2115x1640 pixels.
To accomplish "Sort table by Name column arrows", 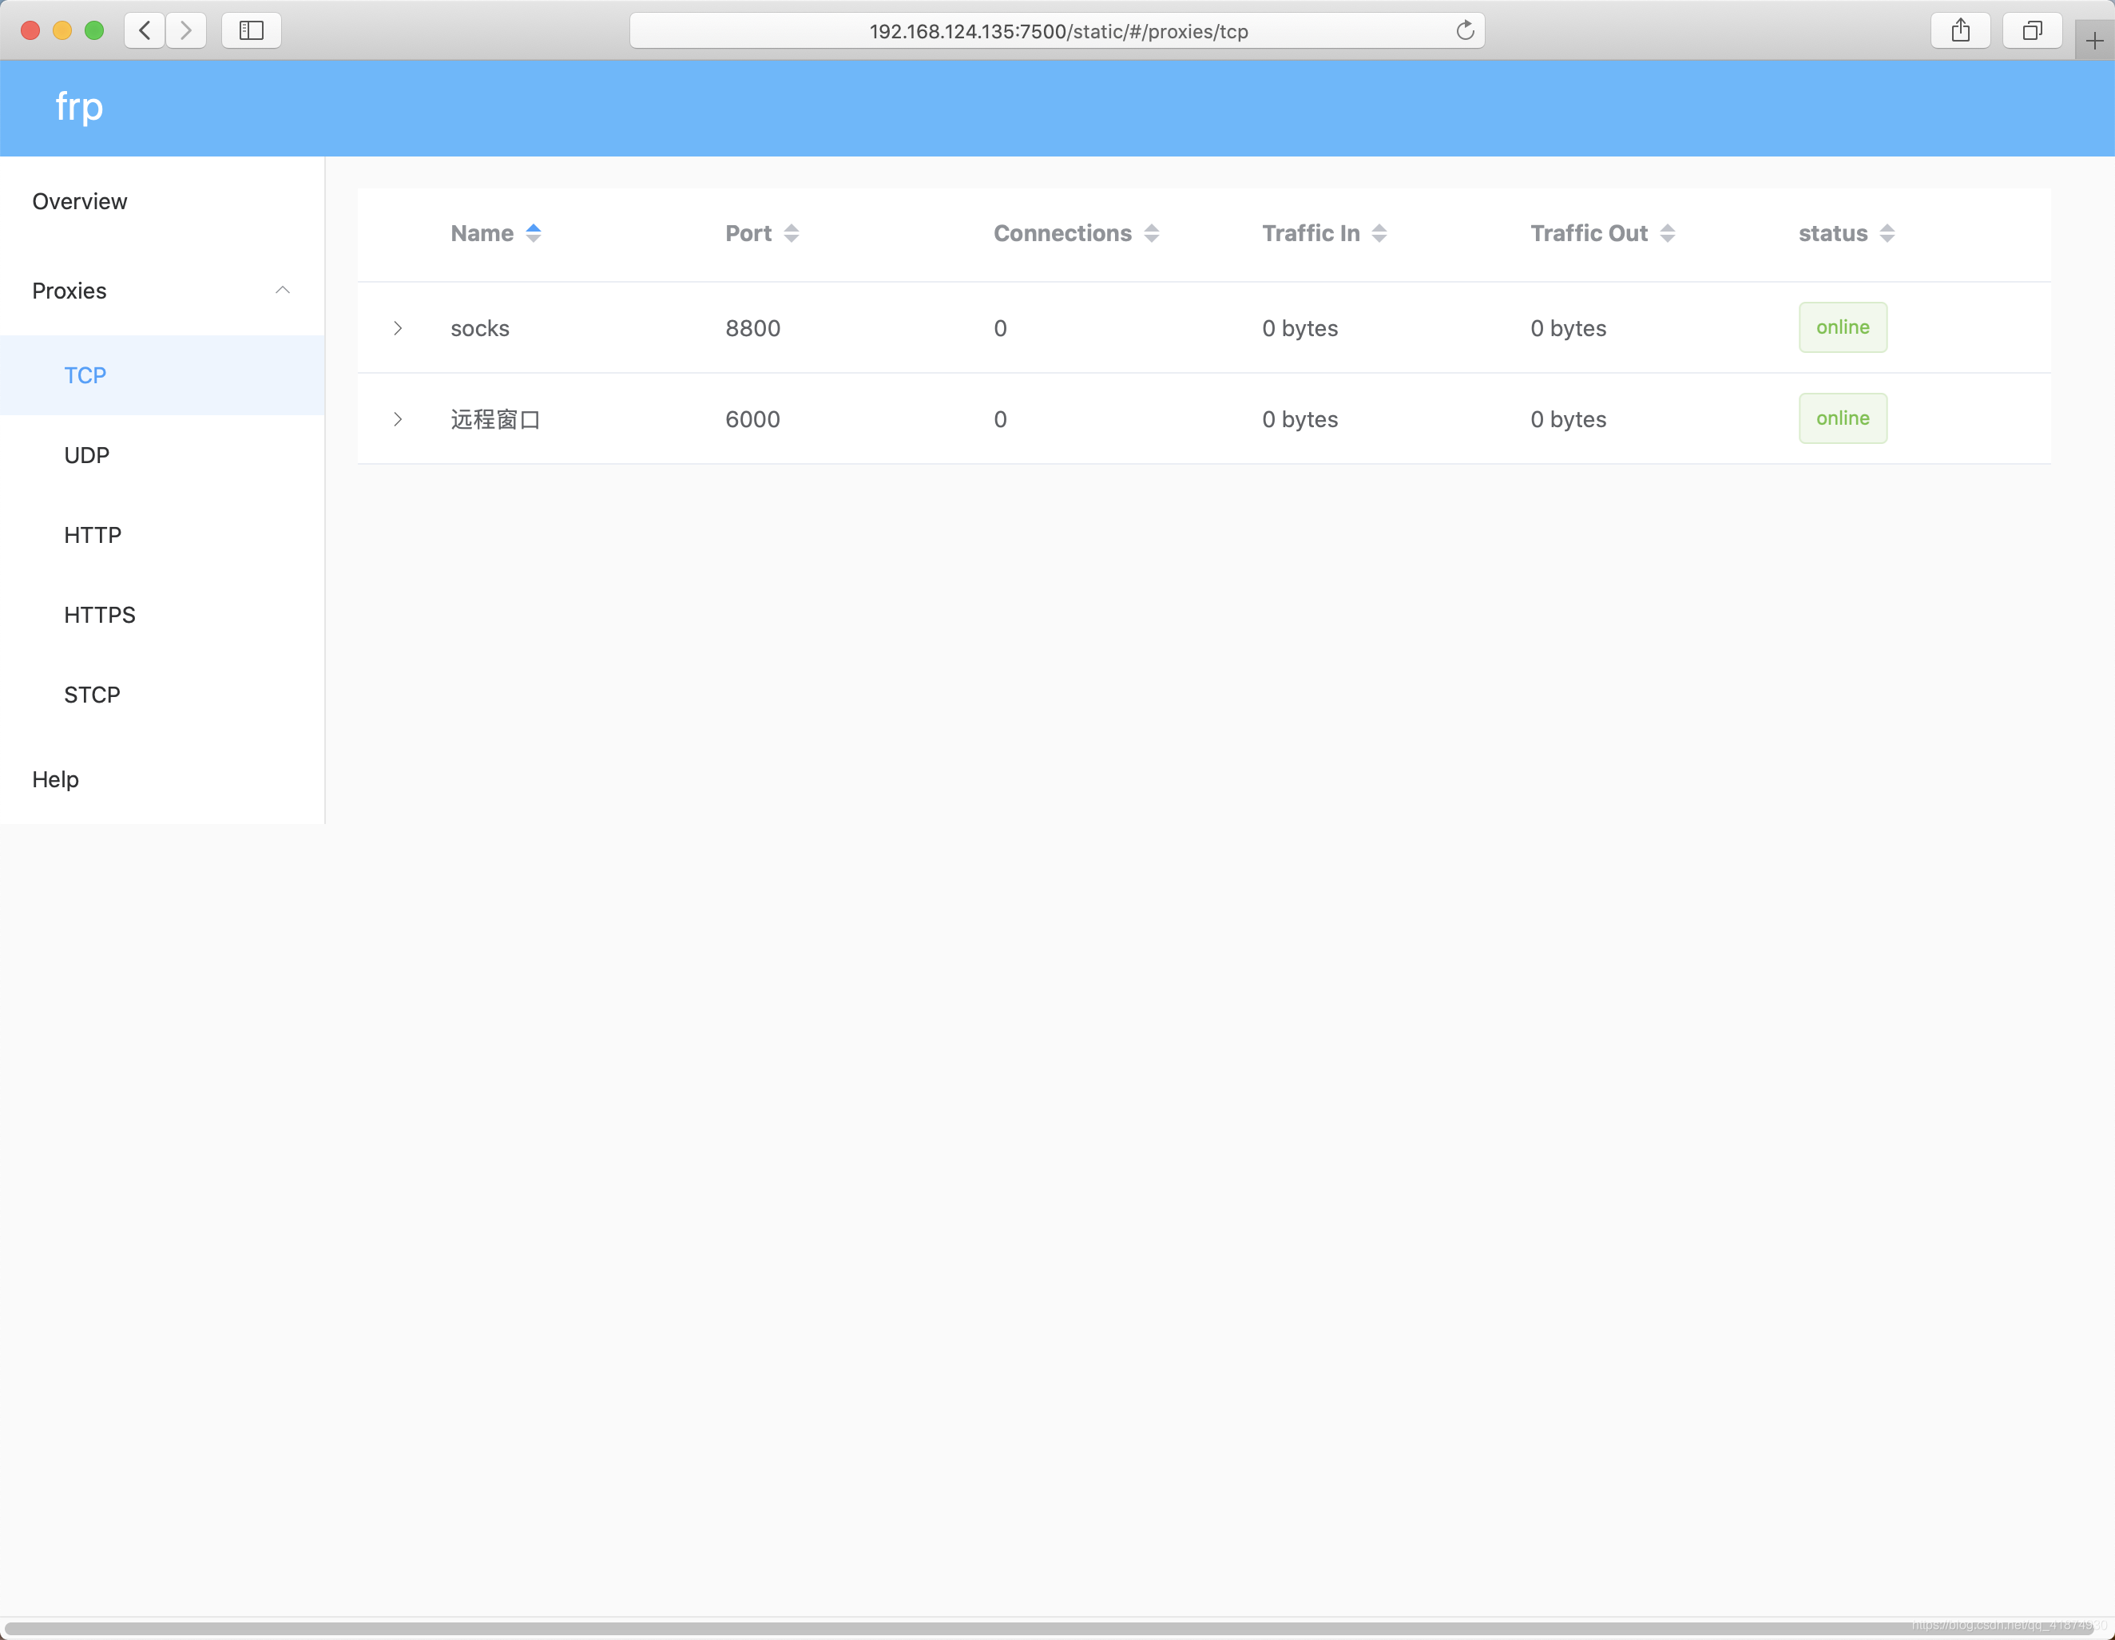I will coord(533,233).
